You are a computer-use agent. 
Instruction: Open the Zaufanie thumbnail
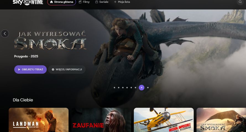[101, 120]
